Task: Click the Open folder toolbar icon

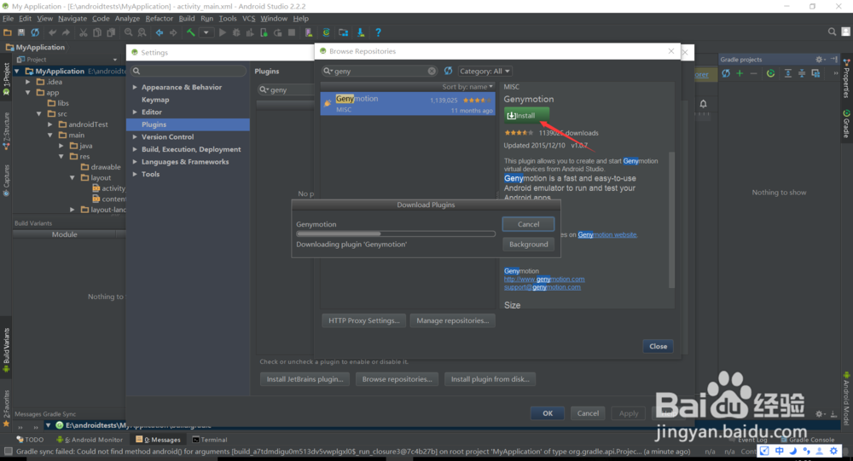Action: 8,32
